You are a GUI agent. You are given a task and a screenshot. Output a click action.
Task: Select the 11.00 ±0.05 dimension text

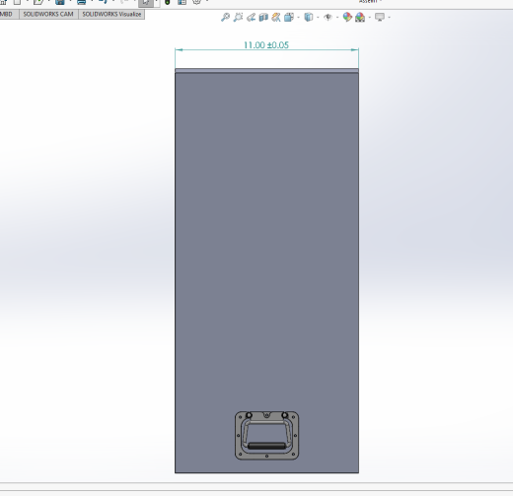point(266,45)
